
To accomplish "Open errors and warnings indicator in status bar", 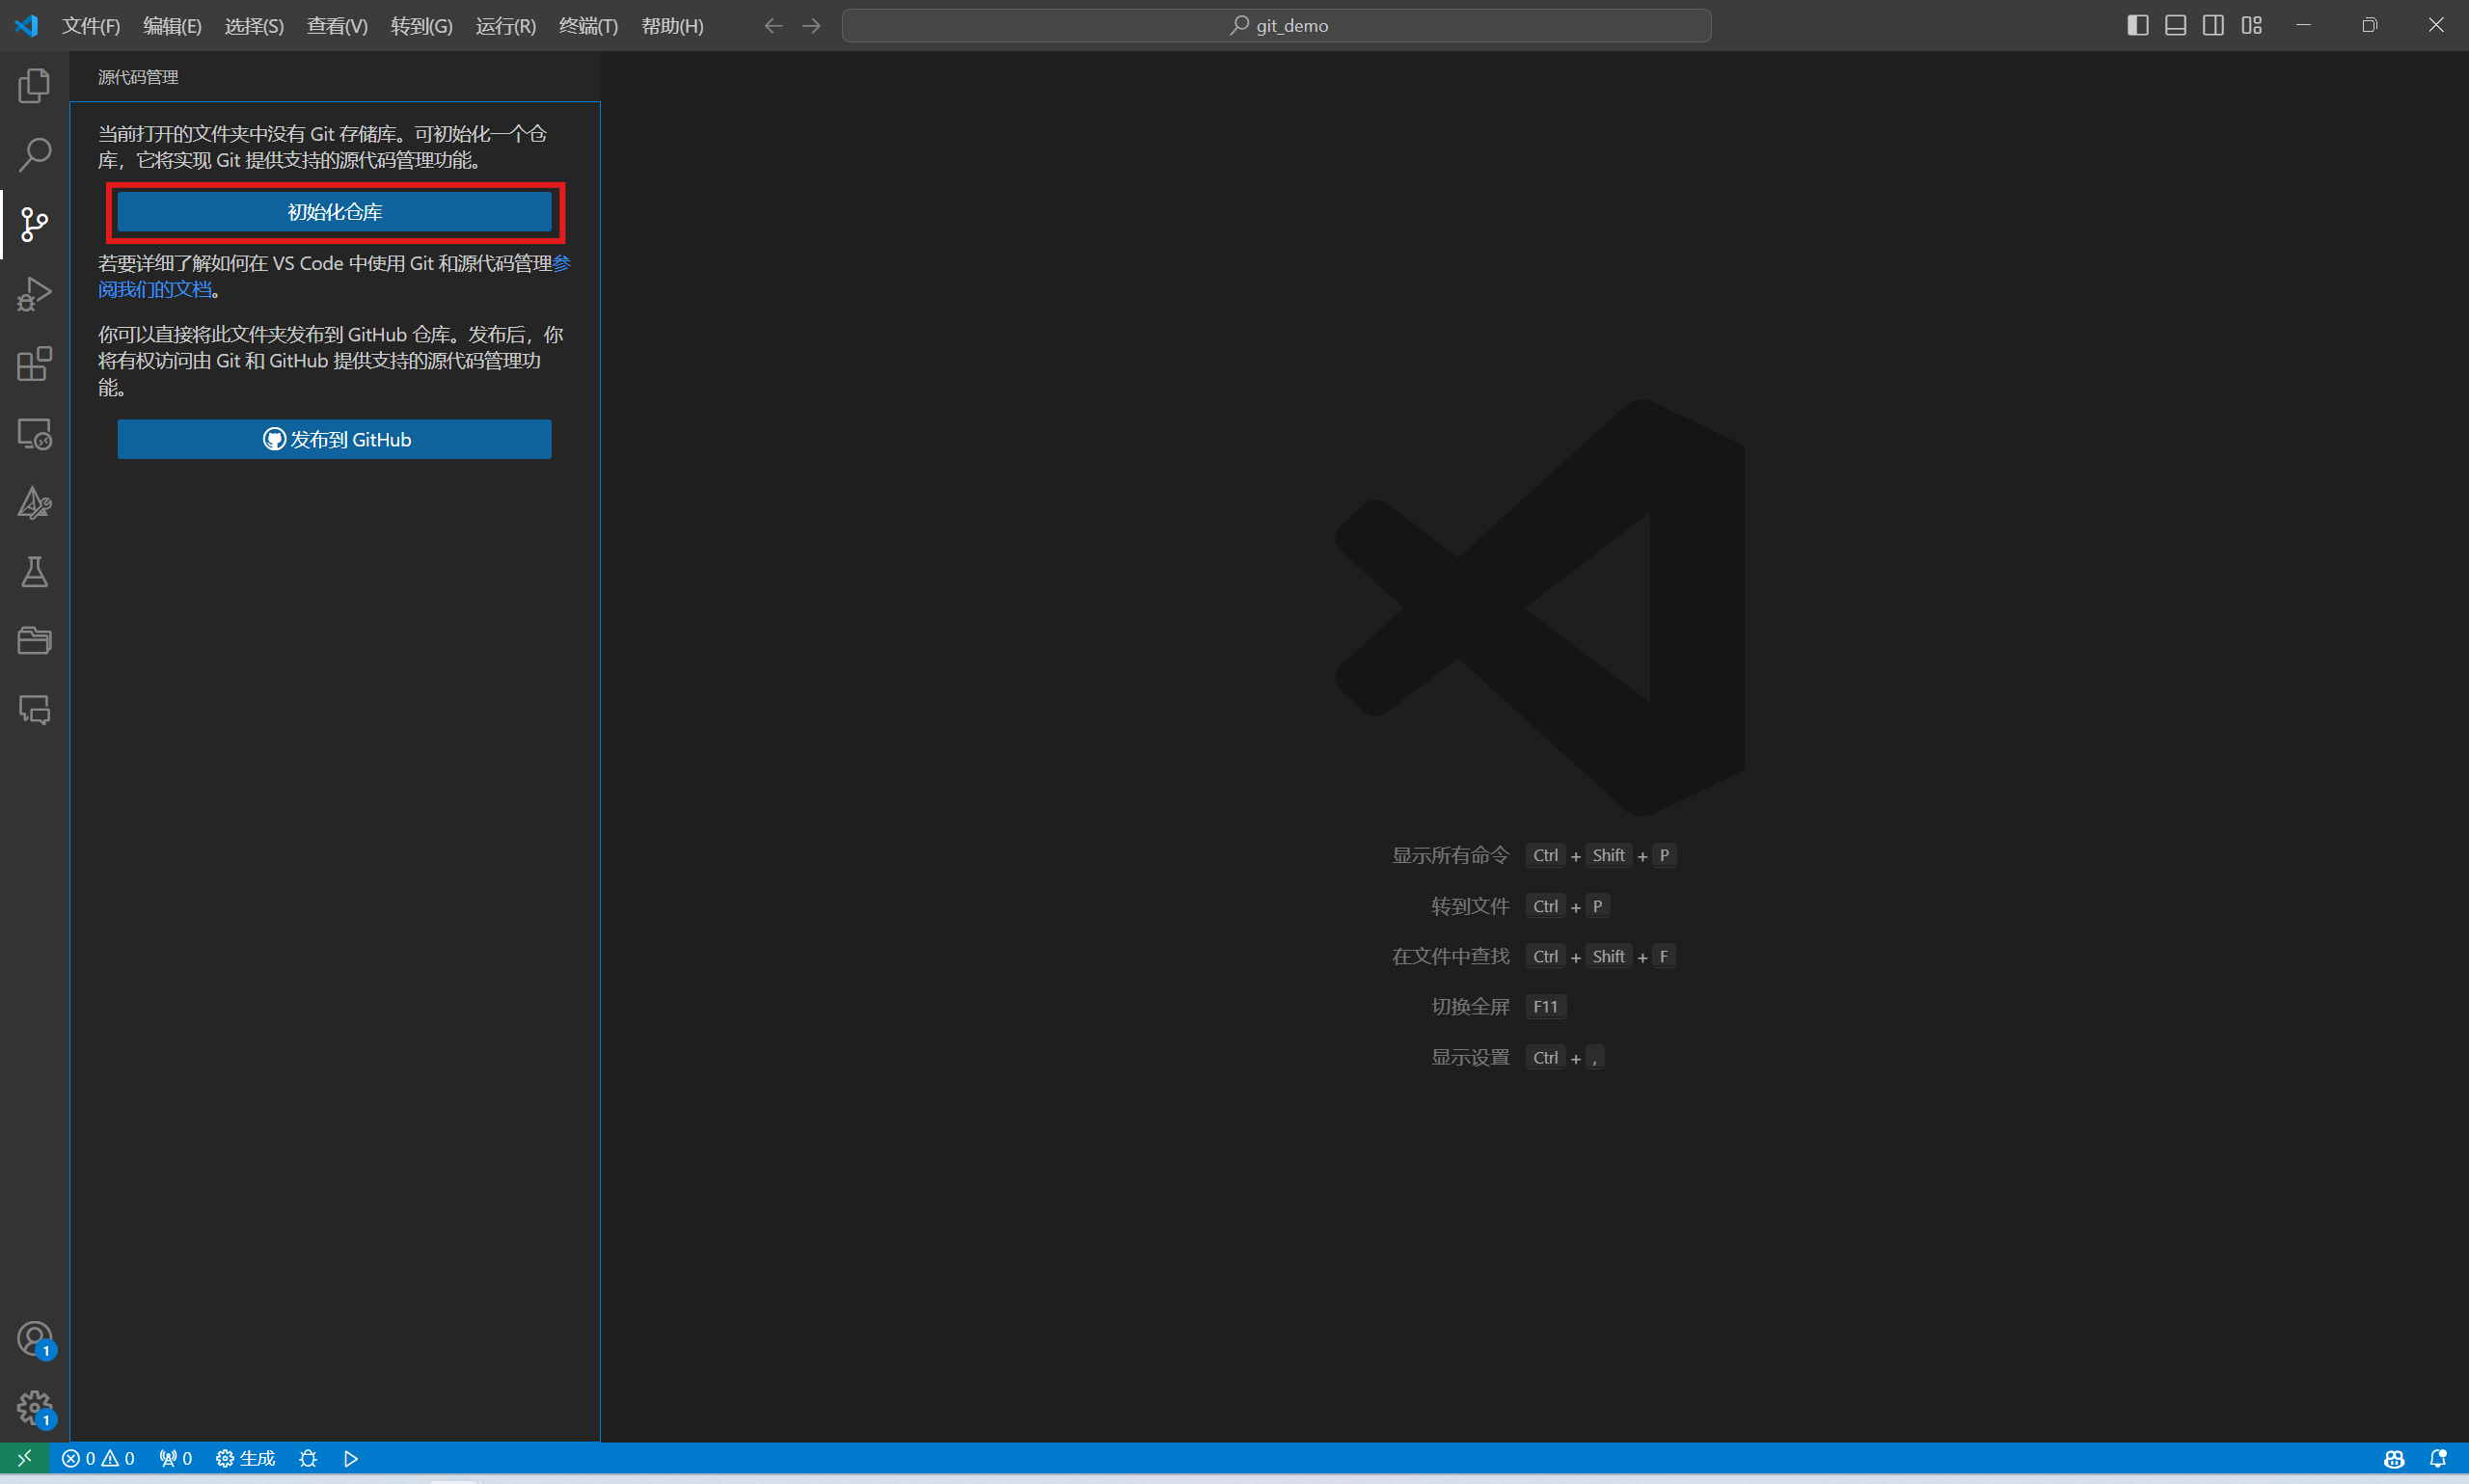I will (98, 1458).
